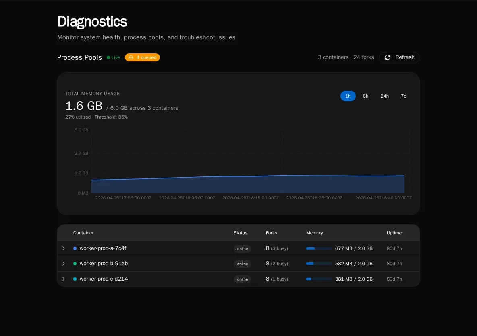Screen dimensions: 477x336
Task: Click the Container column header
Action: [x=83, y=233]
